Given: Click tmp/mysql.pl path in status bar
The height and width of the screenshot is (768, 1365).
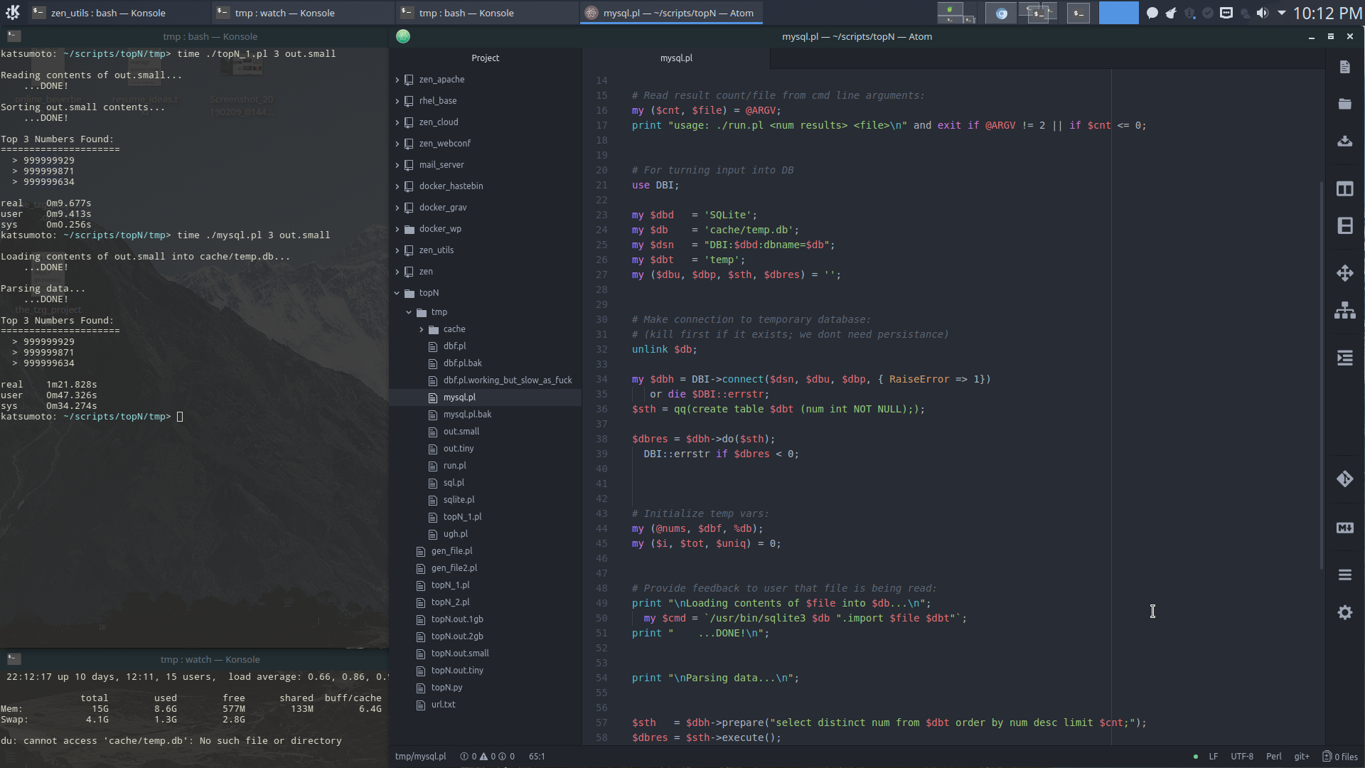Looking at the screenshot, I should point(420,757).
